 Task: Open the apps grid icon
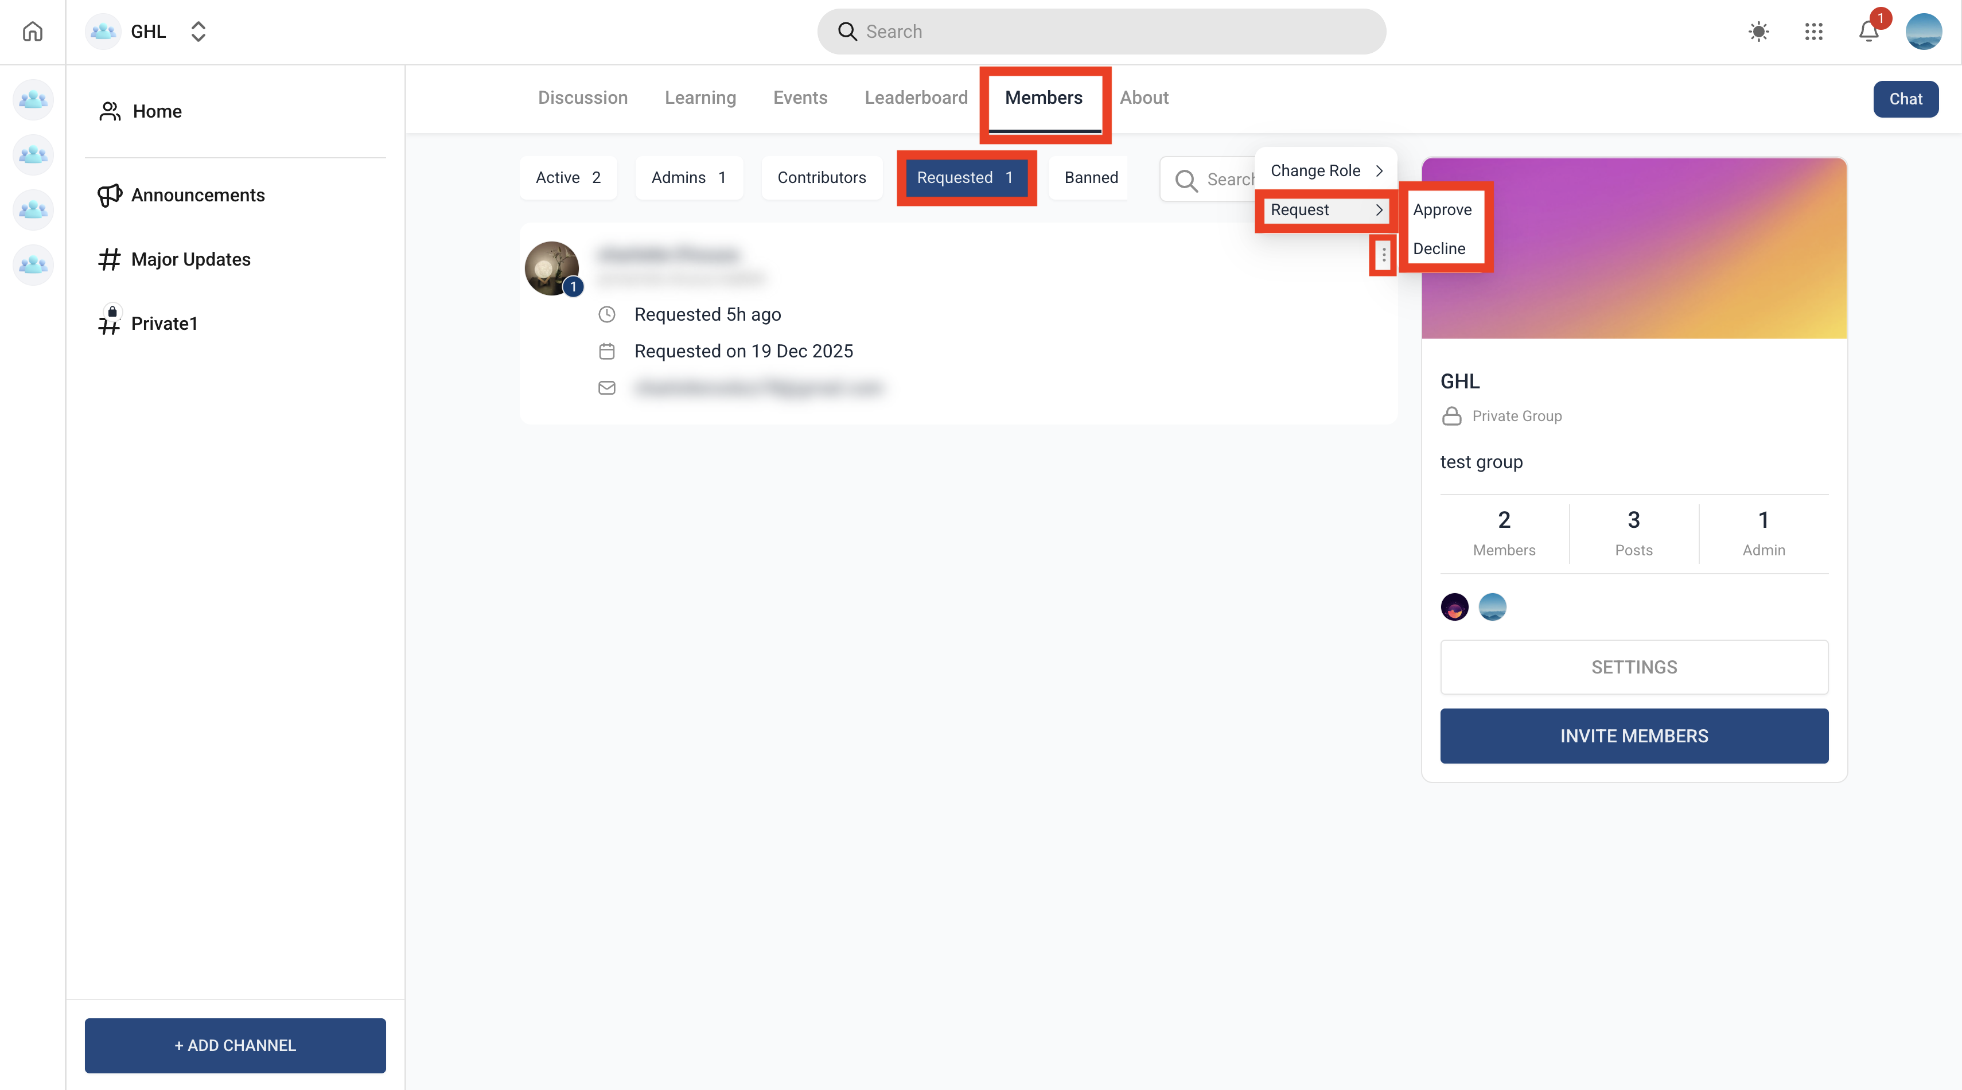point(1813,31)
